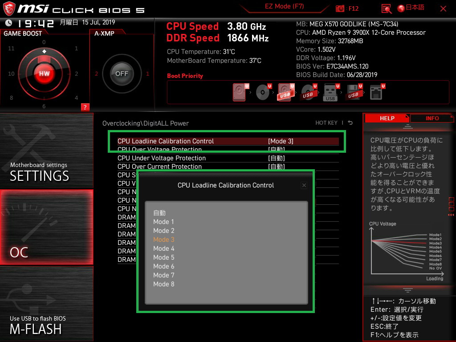The height and width of the screenshot is (342, 456).
Task: Collapse the help panel with the top handle
Action: [x=408, y=126]
